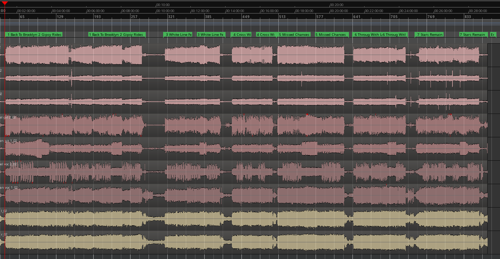The height and width of the screenshot is (259, 500).
Task: Click timecode 00:24:00:00 on the ruler
Action: 409,11
